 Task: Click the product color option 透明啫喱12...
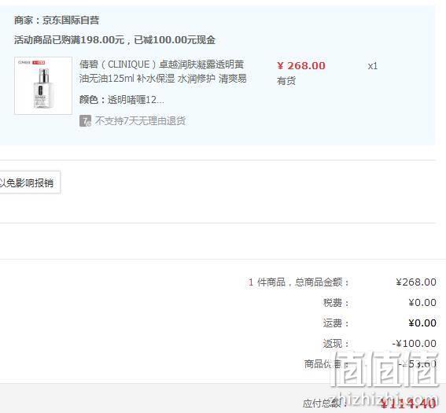[135, 100]
